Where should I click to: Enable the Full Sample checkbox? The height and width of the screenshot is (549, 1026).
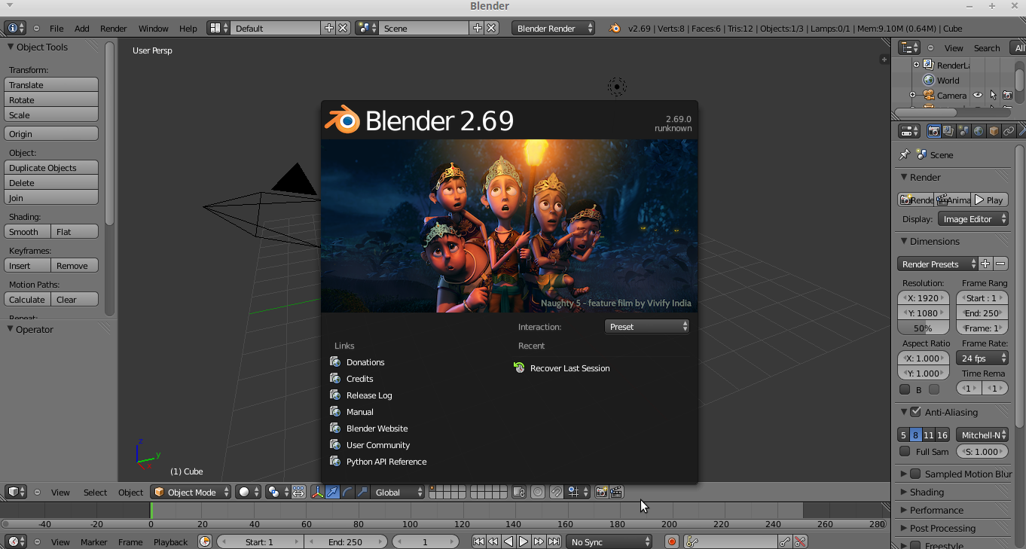pos(905,452)
